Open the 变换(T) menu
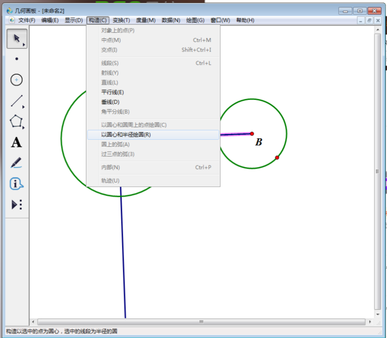 click(121, 20)
